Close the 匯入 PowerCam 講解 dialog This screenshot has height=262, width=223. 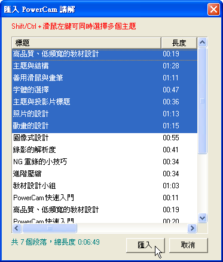pyautogui.click(x=213, y=10)
